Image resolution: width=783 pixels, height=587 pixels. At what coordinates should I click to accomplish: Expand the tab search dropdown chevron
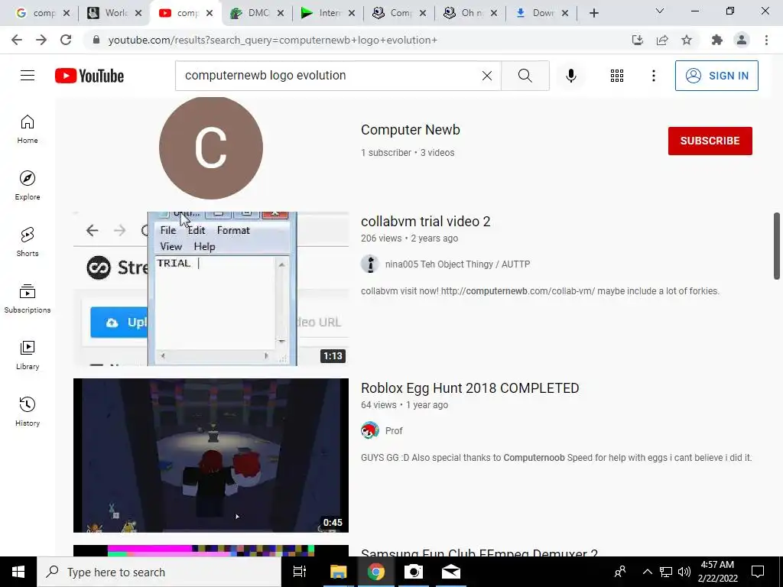pyautogui.click(x=660, y=11)
